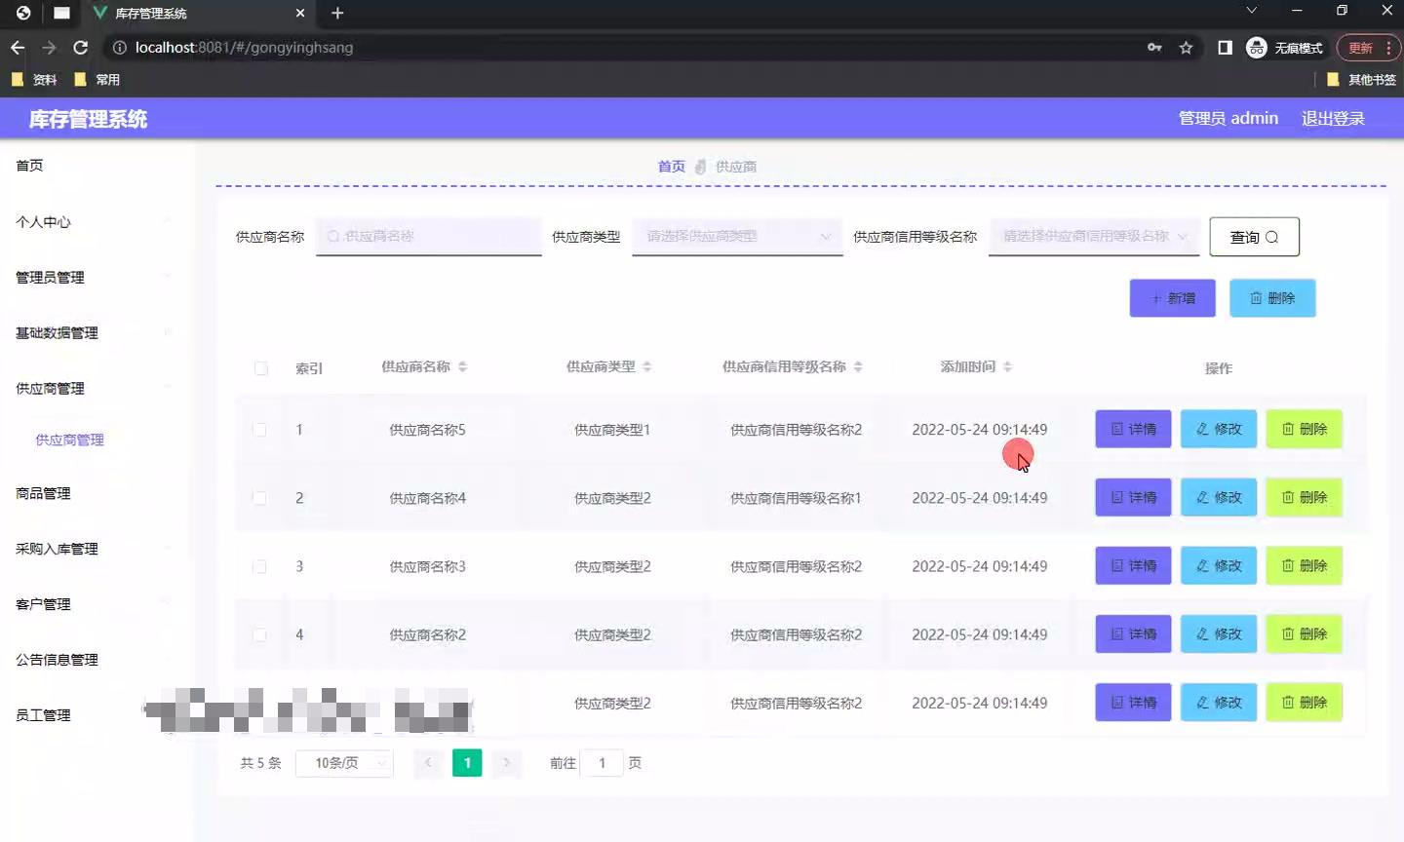Viewport: 1404px width, 842px height.
Task: Sort by 供应商名称 column arrows
Action: click(463, 366)
